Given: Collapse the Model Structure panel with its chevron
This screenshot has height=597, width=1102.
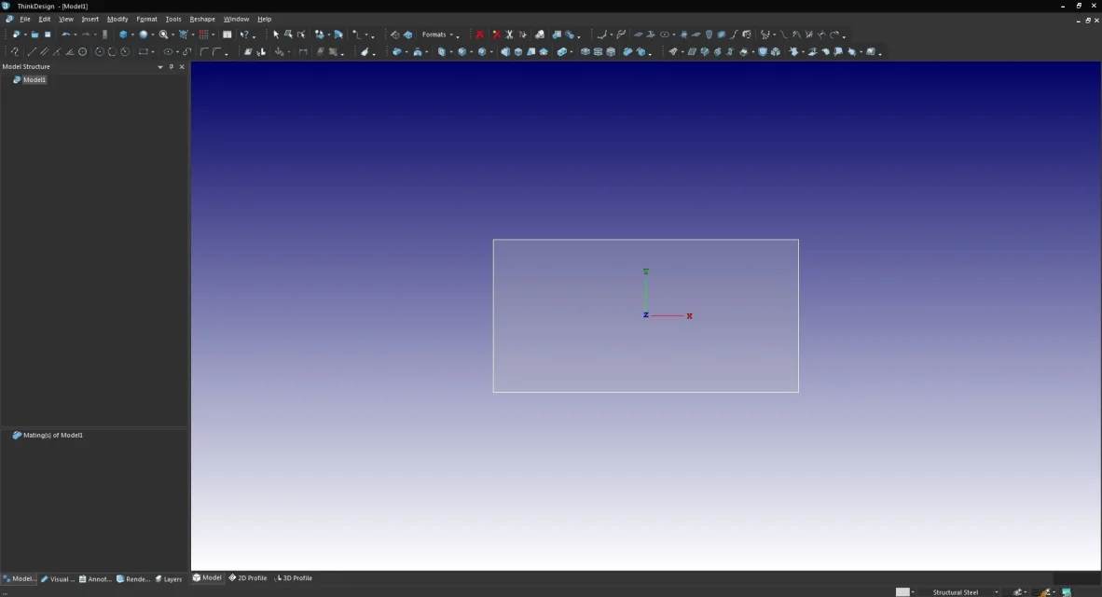Looking at the screenshot, I should 159,66.
